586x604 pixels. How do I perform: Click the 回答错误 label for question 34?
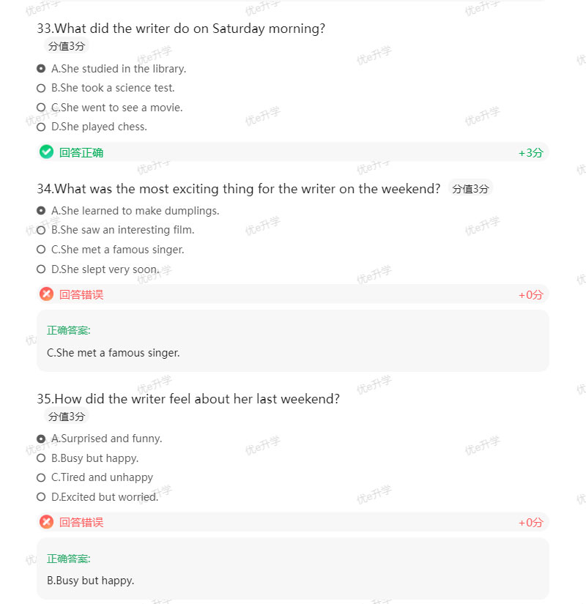click(81, 294)
